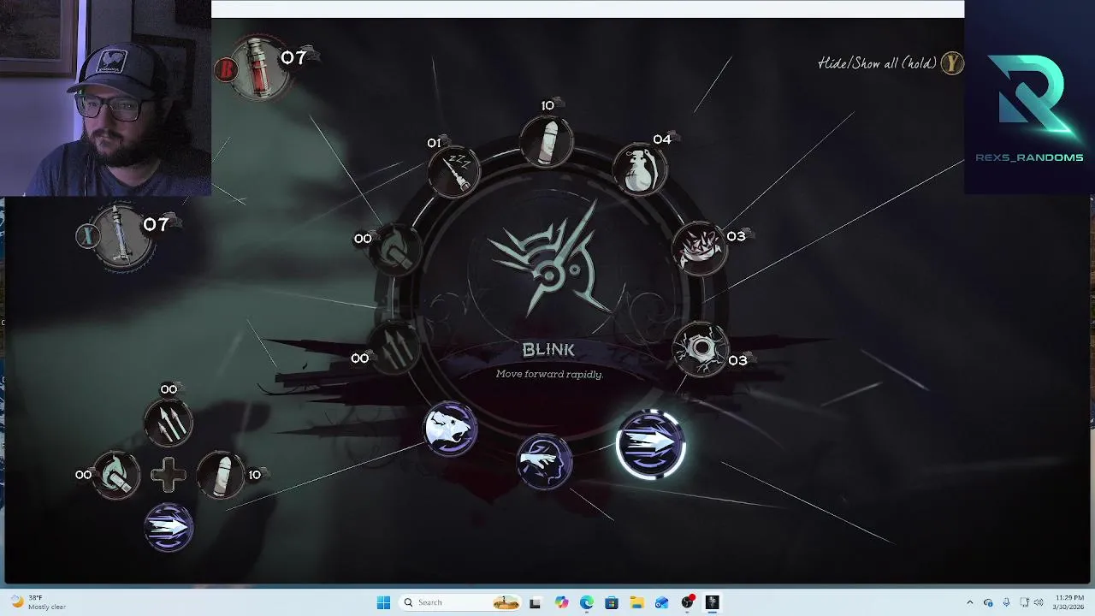Select crossbow bolts in D-pad quick slot
1095x616 pixels.
coord(168,423)
